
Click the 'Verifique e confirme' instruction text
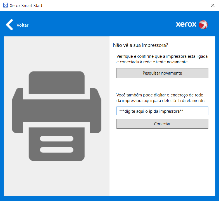point(162,59)
